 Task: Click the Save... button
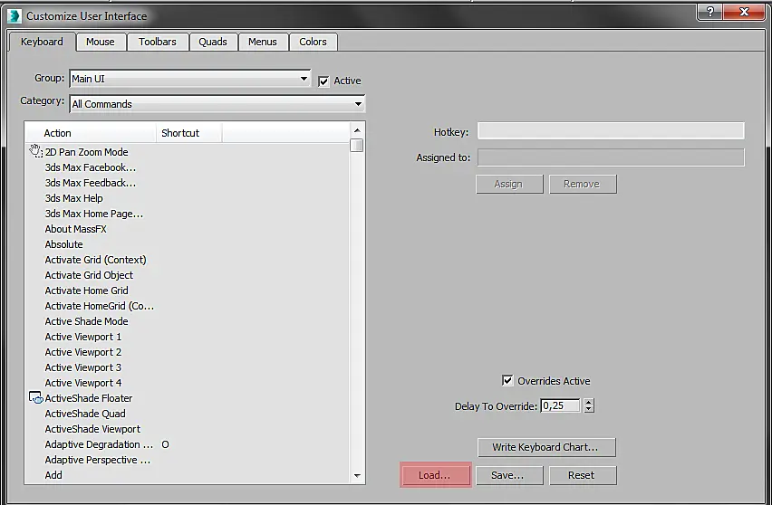[x=509, y=475]
